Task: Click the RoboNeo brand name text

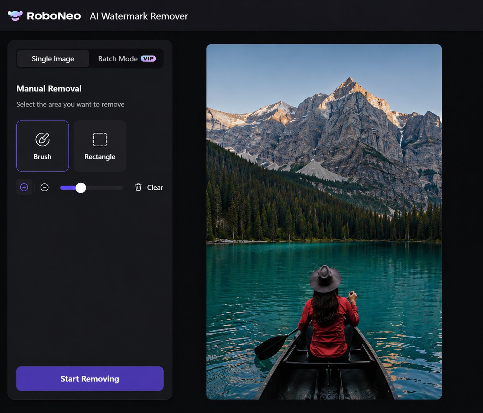Action: (54, 16)
